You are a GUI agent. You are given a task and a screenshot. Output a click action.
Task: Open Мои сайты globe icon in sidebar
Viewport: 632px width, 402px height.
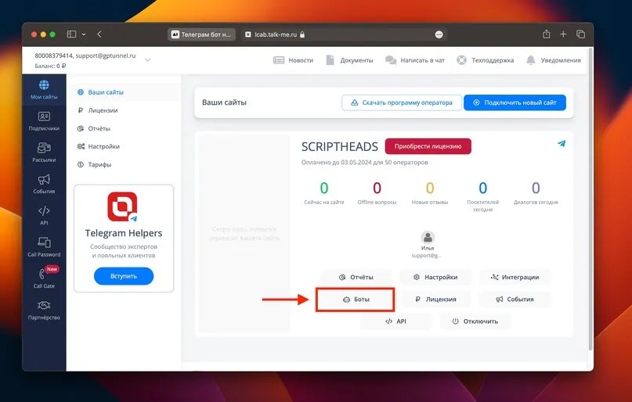coord(44,85)
